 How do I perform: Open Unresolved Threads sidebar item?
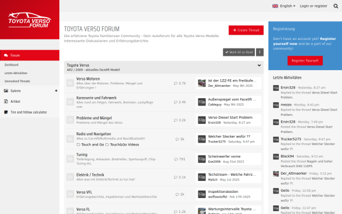coord(17,81)
